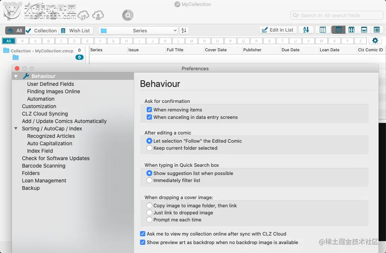Open Recognized Articles preferences

tap(51, 136)
